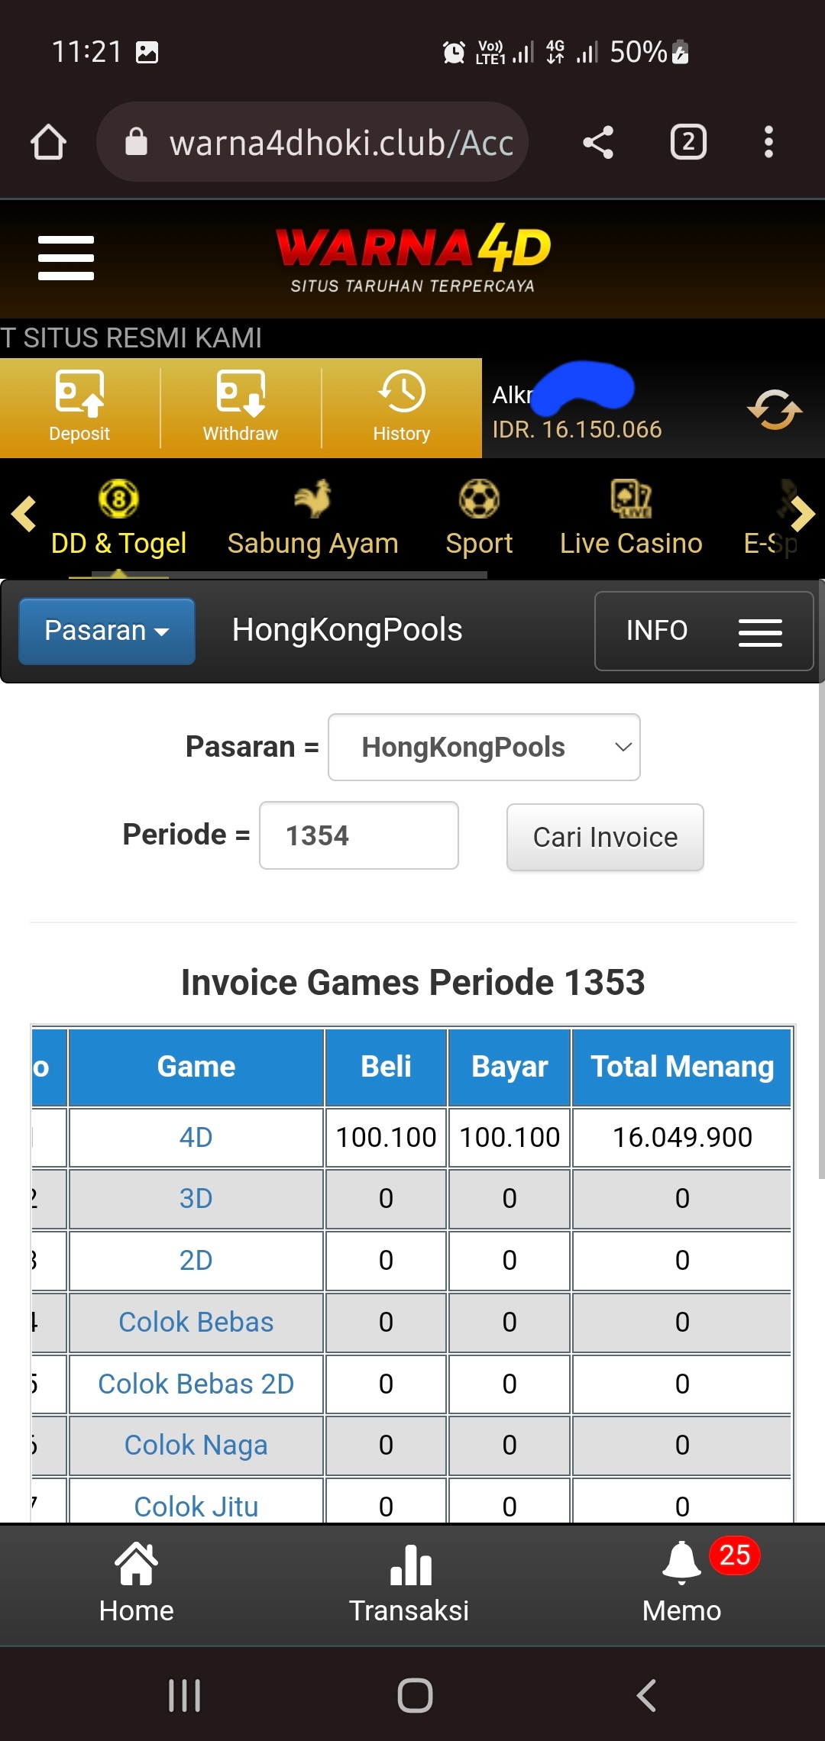This screenshot has height=1741, width=825.
Task: Focus the Periode input field
Action: (359, 835)
